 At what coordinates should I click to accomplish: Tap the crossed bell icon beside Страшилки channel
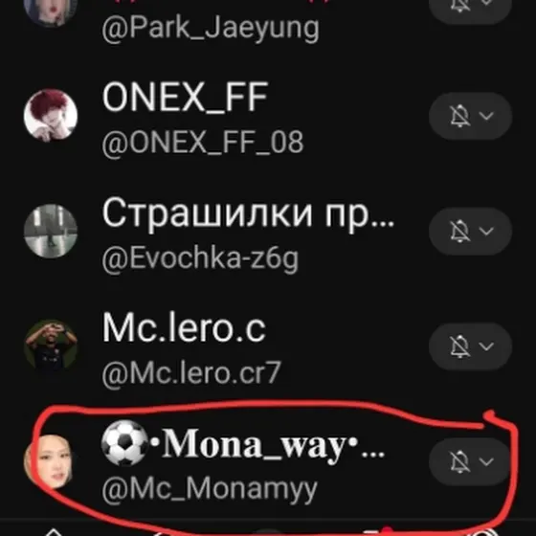tap(459, 231)
